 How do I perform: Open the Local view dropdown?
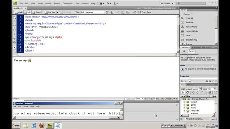(x=209, y=89)
